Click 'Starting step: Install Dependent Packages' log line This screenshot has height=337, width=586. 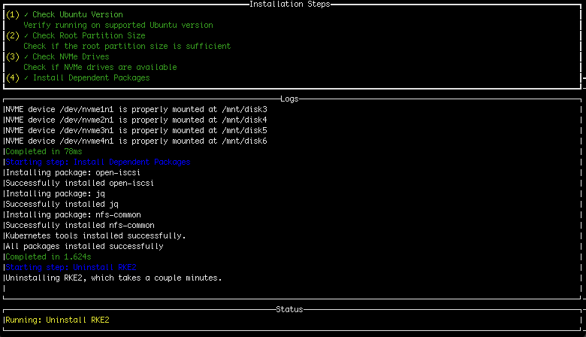pos(98,162)
